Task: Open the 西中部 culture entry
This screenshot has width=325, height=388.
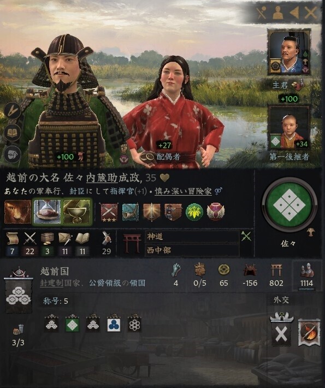Action: [x=192, y=250]
